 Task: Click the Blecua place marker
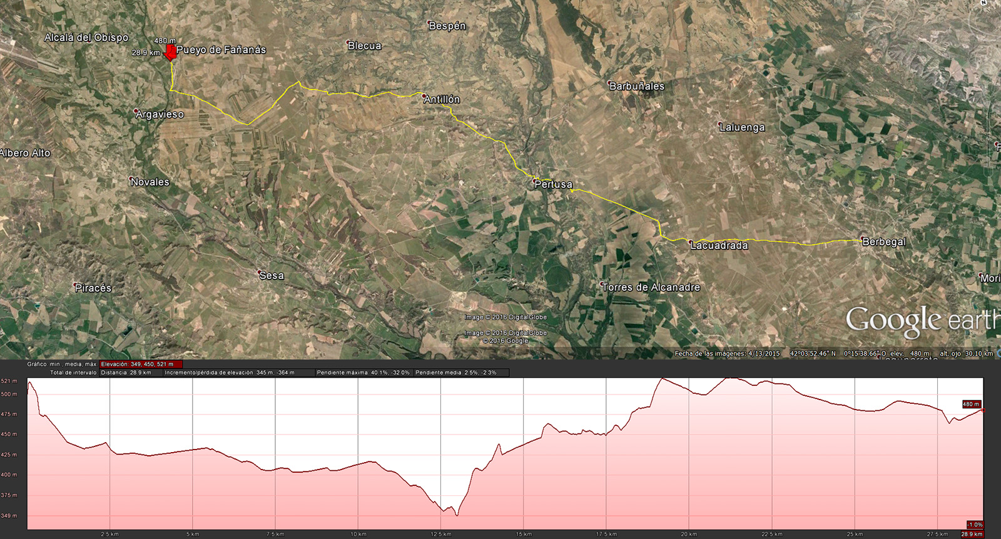[348, 43]
